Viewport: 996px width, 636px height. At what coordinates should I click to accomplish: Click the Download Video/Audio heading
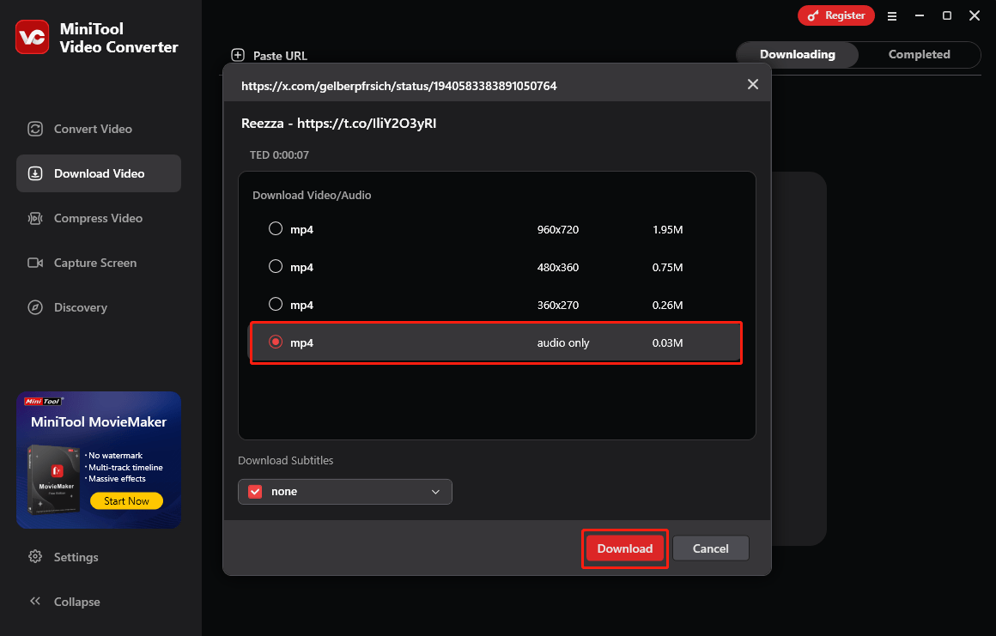click(x=312, y=196)
